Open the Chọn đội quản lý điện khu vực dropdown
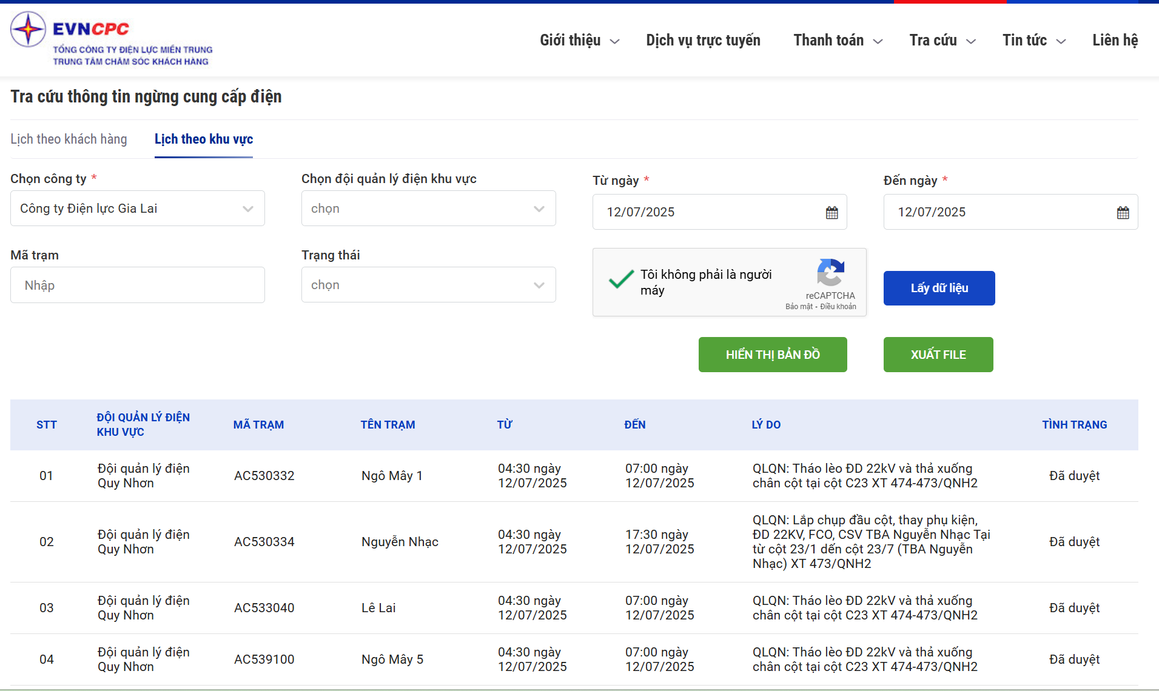This screenshot has width=1159, height=691. pos(428,208)
